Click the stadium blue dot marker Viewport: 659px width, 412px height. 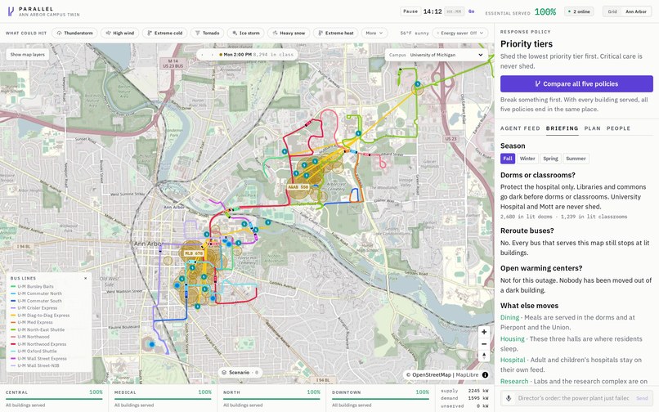pos(152,344)
